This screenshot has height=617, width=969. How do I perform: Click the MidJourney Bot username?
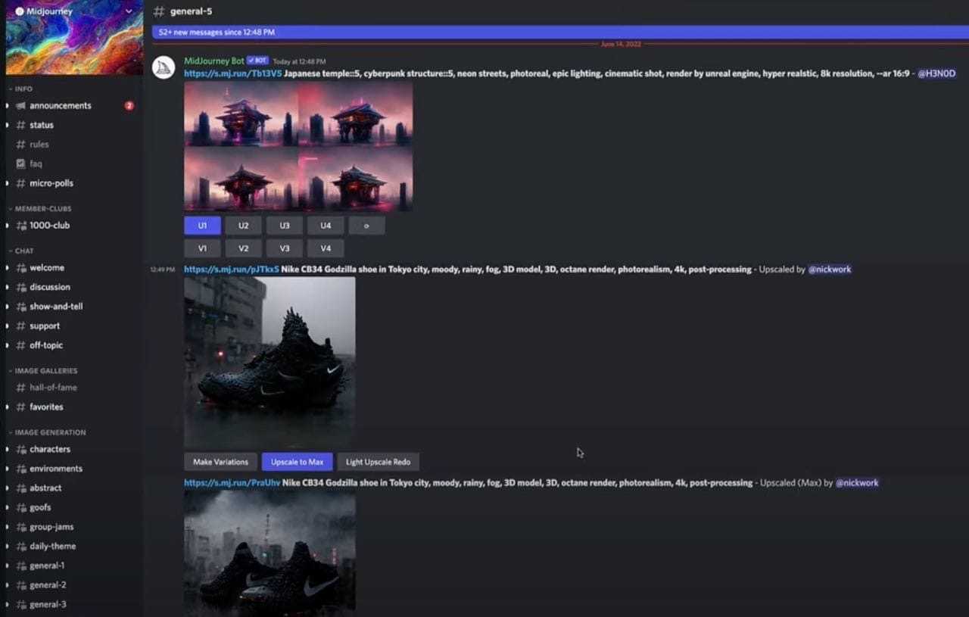[x=213, y=61]
